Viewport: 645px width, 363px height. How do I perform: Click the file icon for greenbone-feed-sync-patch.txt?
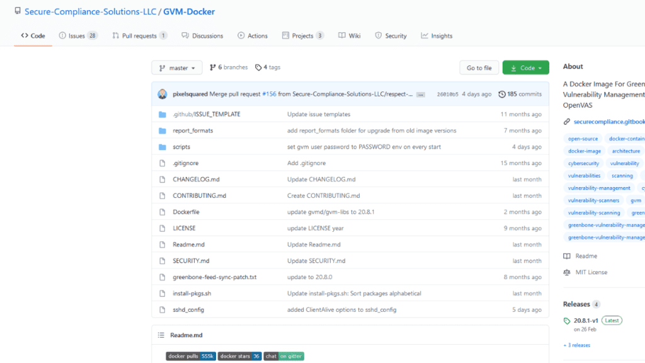[x=163, y=277]
